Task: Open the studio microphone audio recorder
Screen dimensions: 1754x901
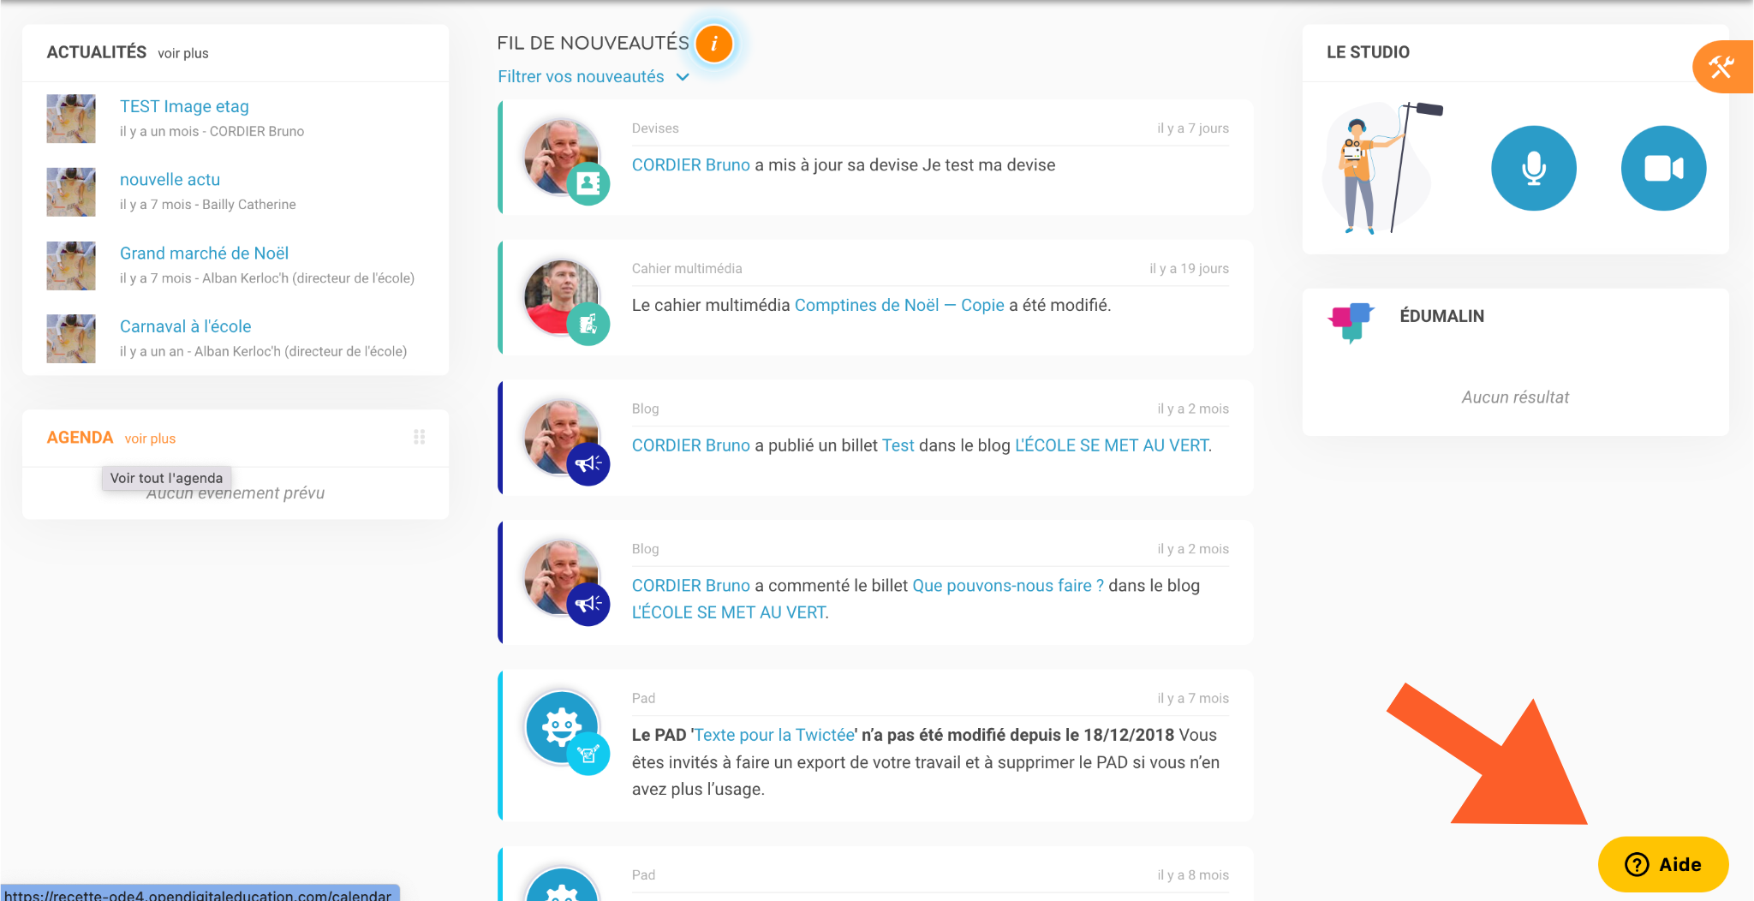Action: pos(1533,168)
